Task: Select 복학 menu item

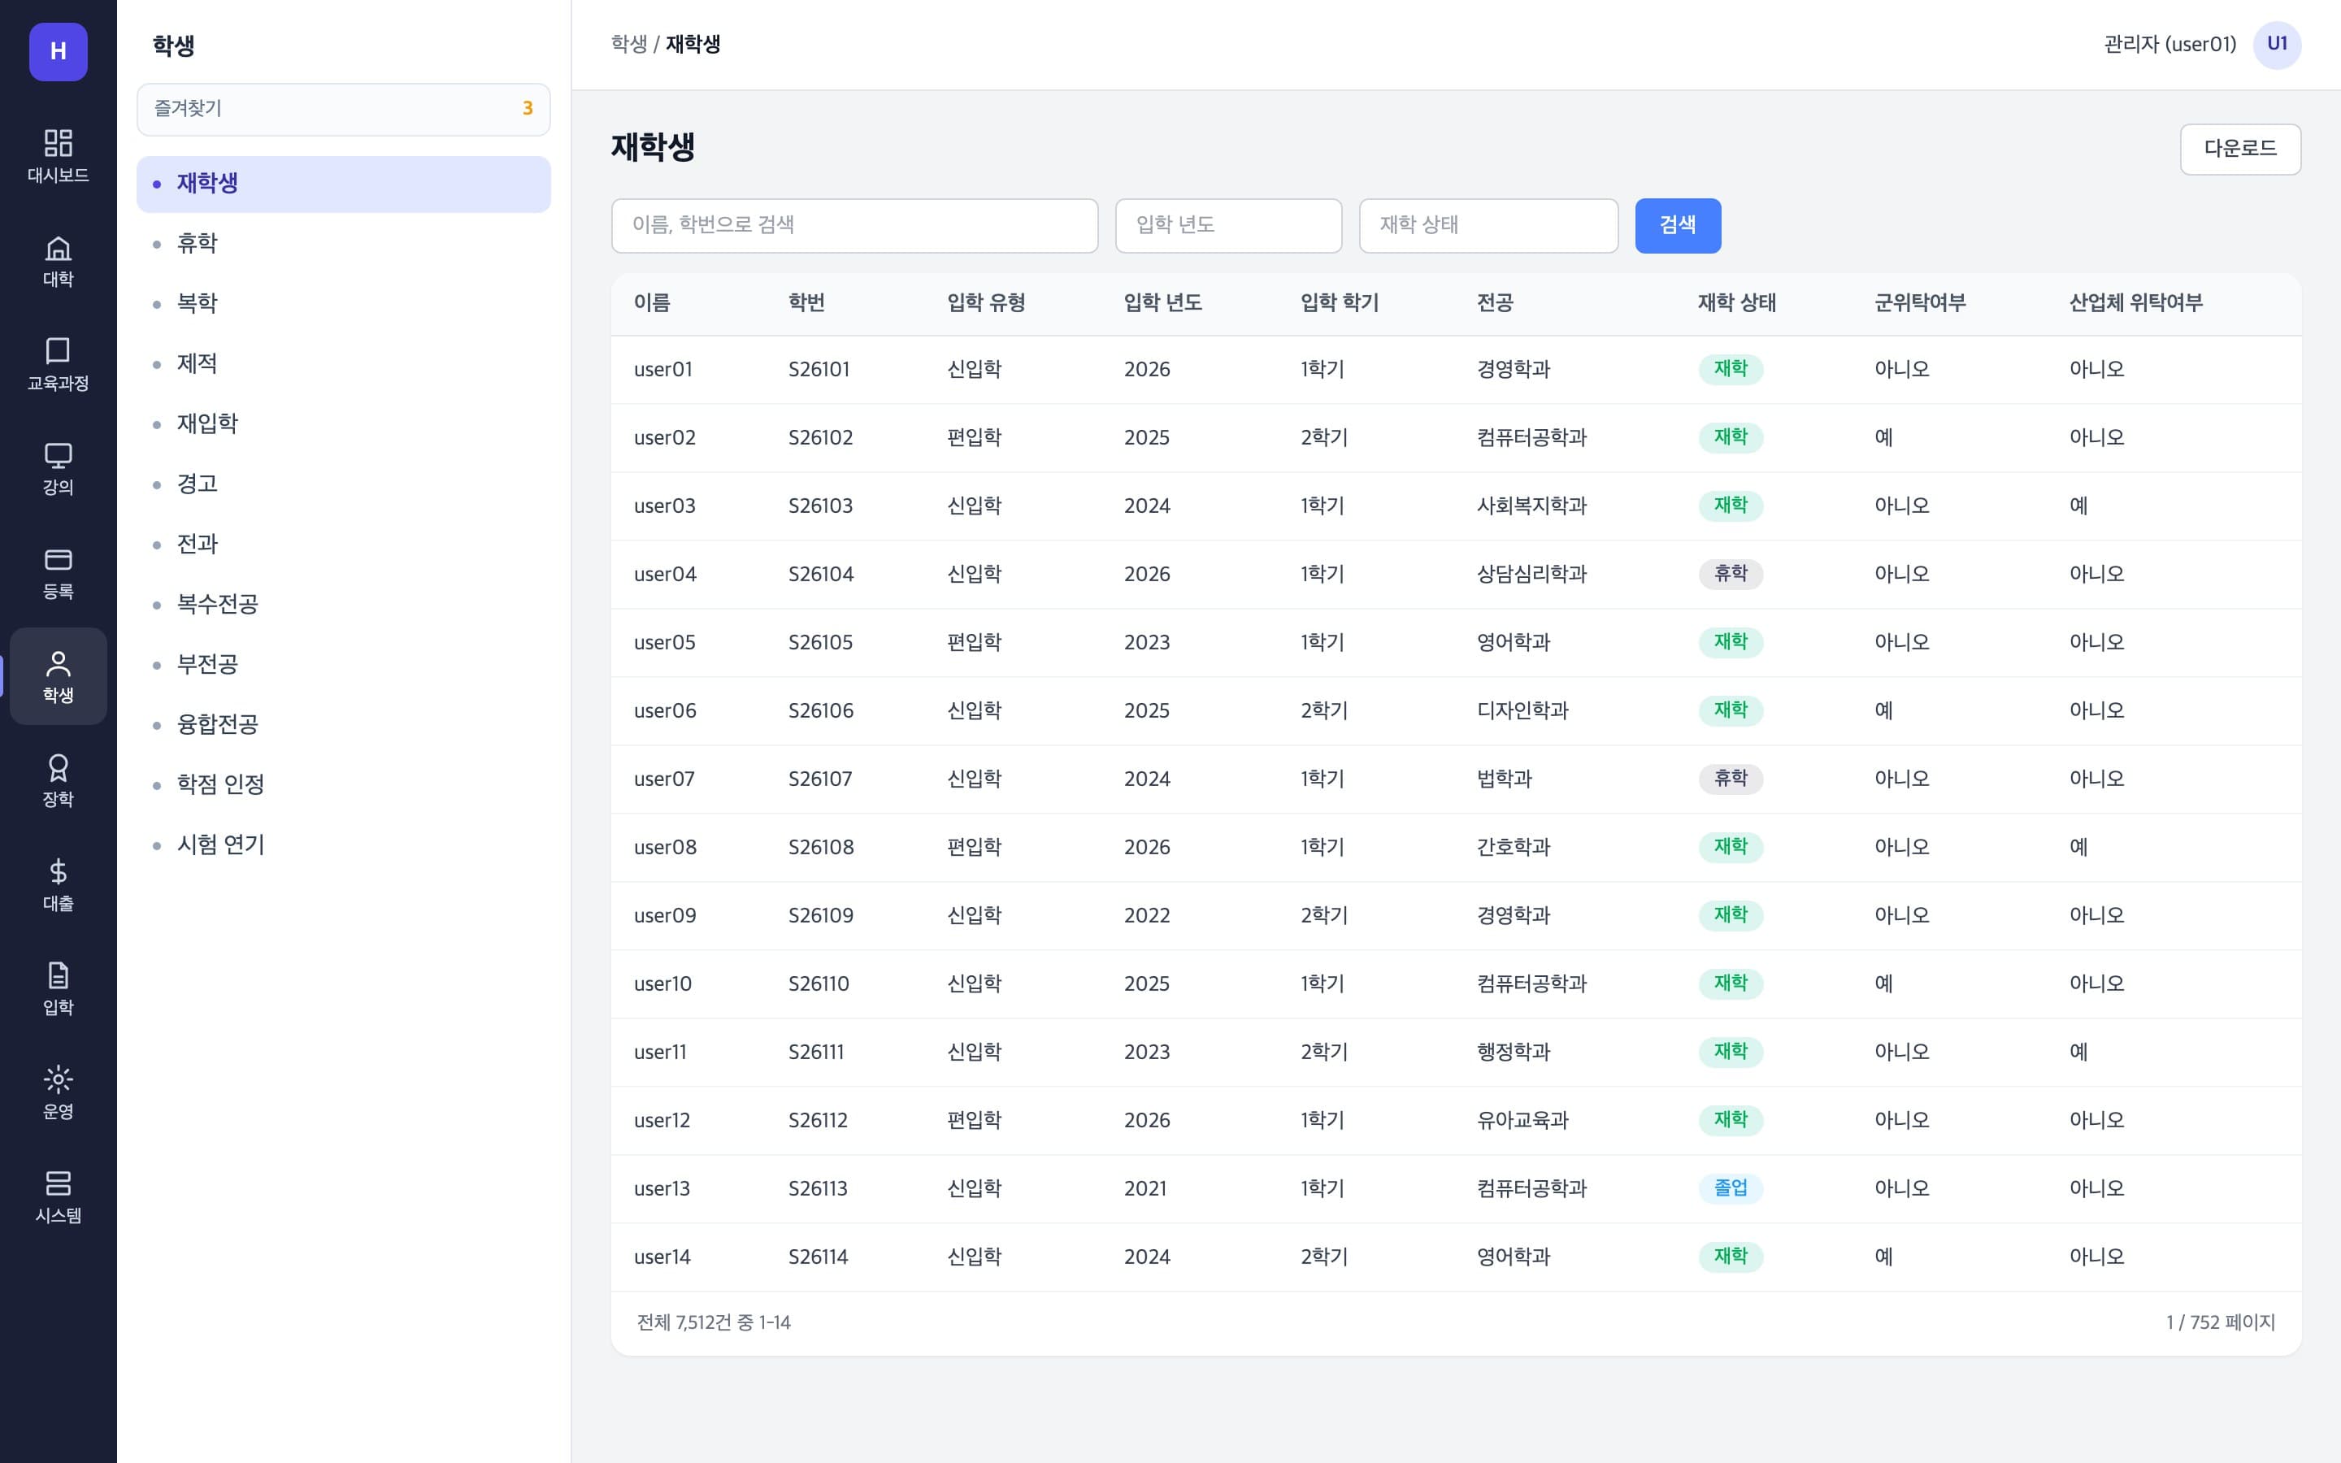Action: 343,304
